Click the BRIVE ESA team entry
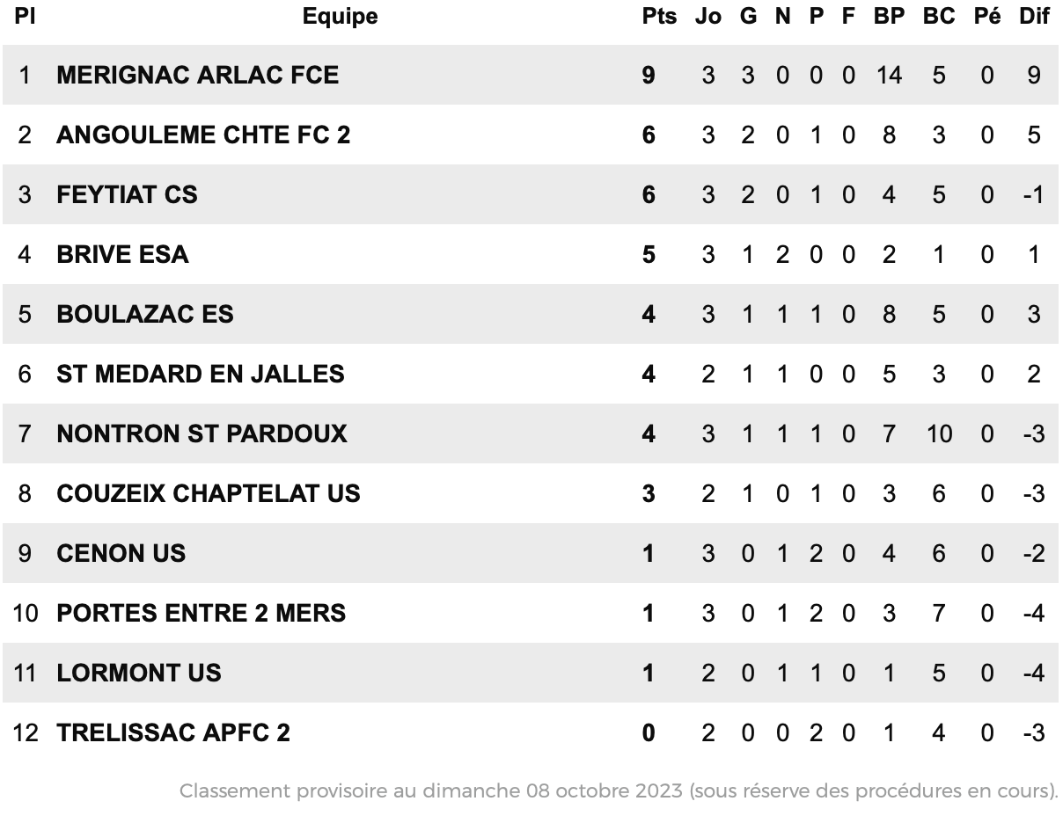This screenshot has width=1063, height=823. 122,254
